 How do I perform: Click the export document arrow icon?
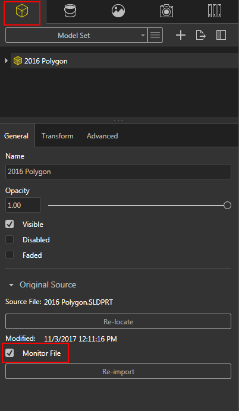[x=201, y=35]
